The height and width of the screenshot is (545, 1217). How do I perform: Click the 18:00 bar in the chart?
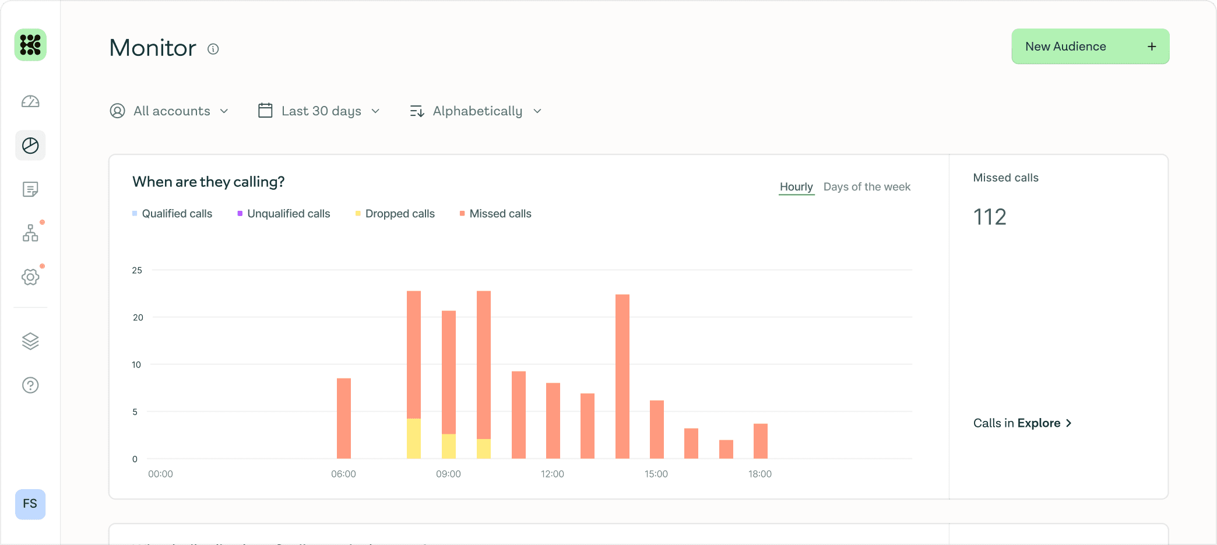coord(761,441)
